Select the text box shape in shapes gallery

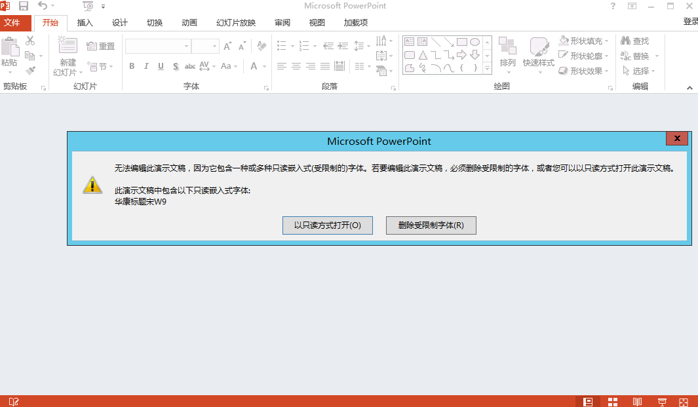point(409,42)
